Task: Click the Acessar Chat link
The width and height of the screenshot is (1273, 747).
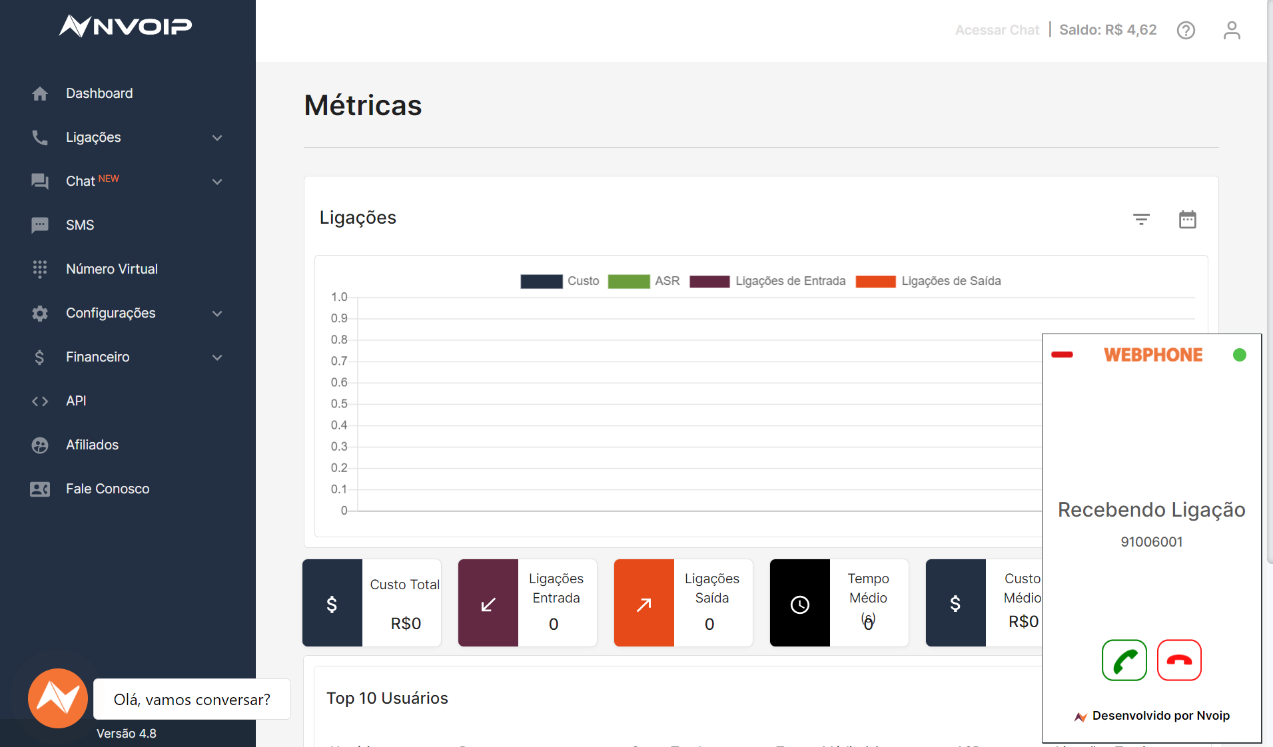Action: pyautogui.click(x=997, y=30)
